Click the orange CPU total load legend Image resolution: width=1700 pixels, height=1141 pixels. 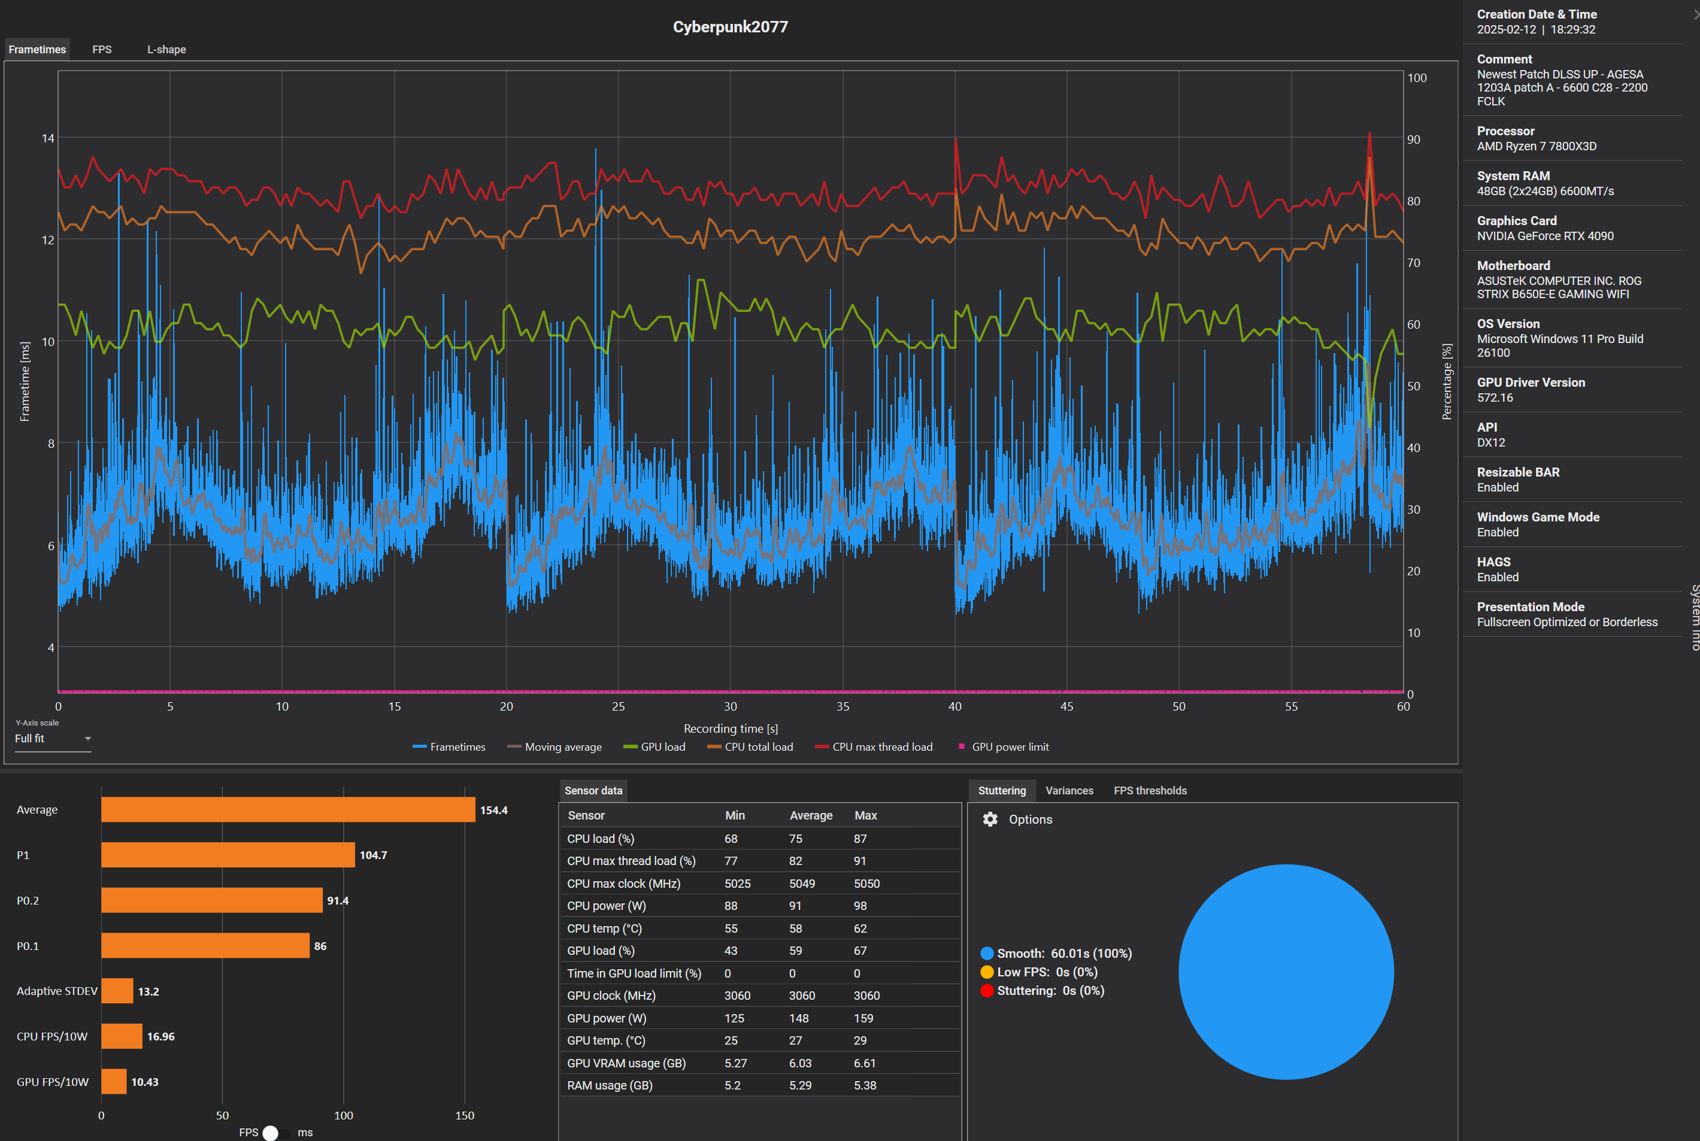(x=714, y=747)
